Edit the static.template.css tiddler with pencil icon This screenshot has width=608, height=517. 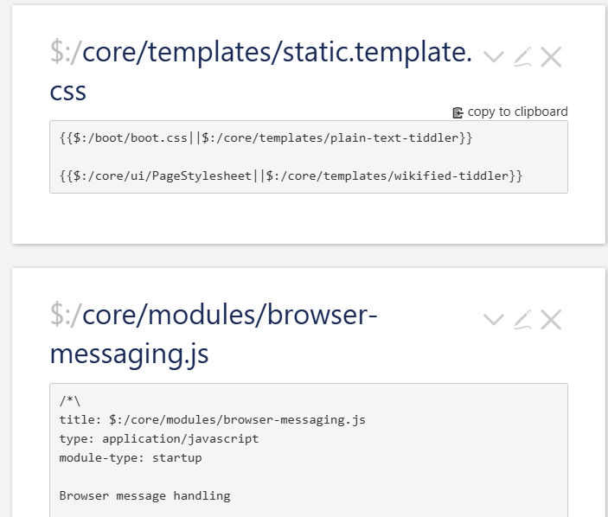522,57
